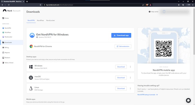This screenshot has width=195, height=105.
Task: Open more options for Linux row
Action: 130,88
